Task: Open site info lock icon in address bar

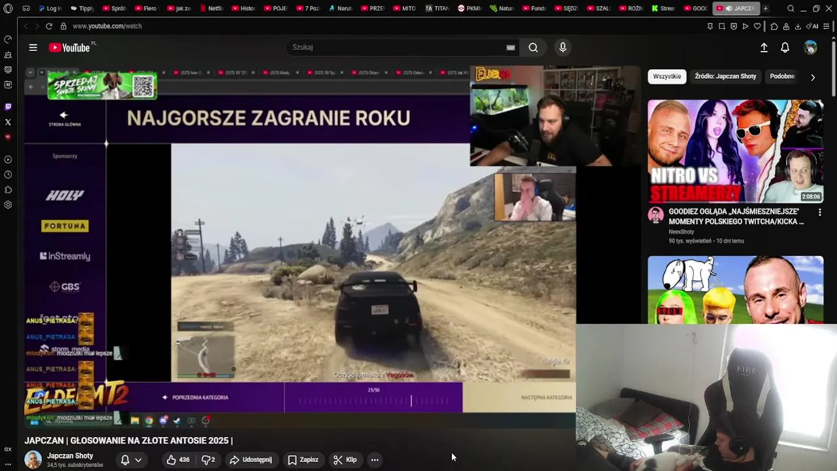Action: [x=63, y=26]
